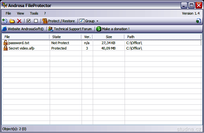Open folder using the yellow folder icon
The height and width of the screenshot is (133, 204).
coord(12,21)
